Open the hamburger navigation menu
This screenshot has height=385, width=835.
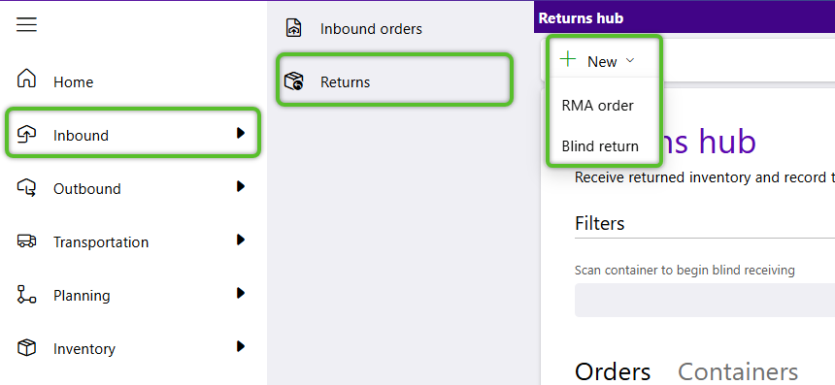click(26, 24)
